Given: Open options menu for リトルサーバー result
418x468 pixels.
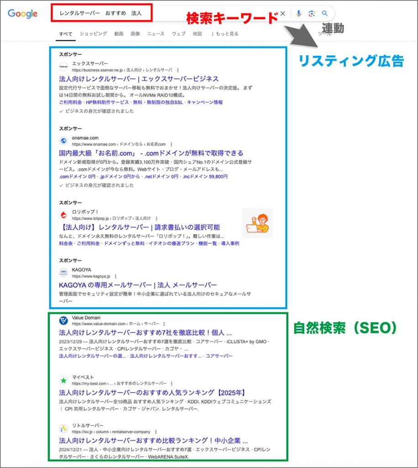Looking at the screenshot, I should pos(156,432).
